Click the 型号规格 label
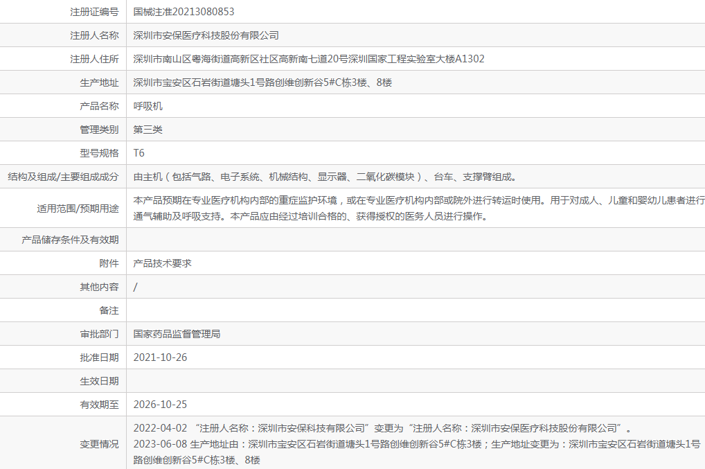Image resolution: width=705 pixels, height=469 pixels. (x=99, y=153)
